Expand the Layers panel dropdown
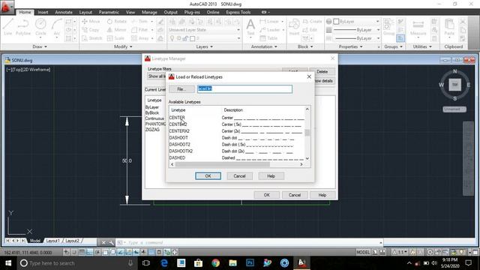 point(205,46)
